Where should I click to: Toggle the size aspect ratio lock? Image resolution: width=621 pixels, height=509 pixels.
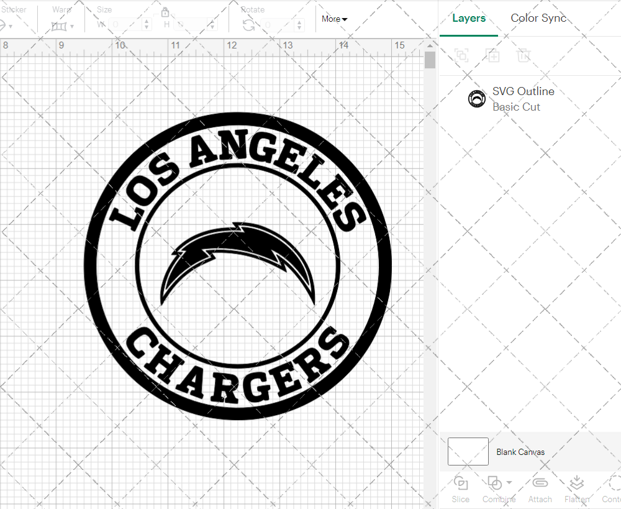pos(165,12)
